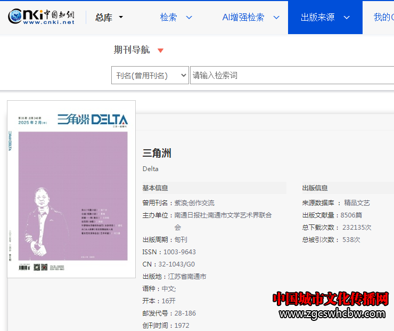Click the 期刊导航 heading

(132, 50)
